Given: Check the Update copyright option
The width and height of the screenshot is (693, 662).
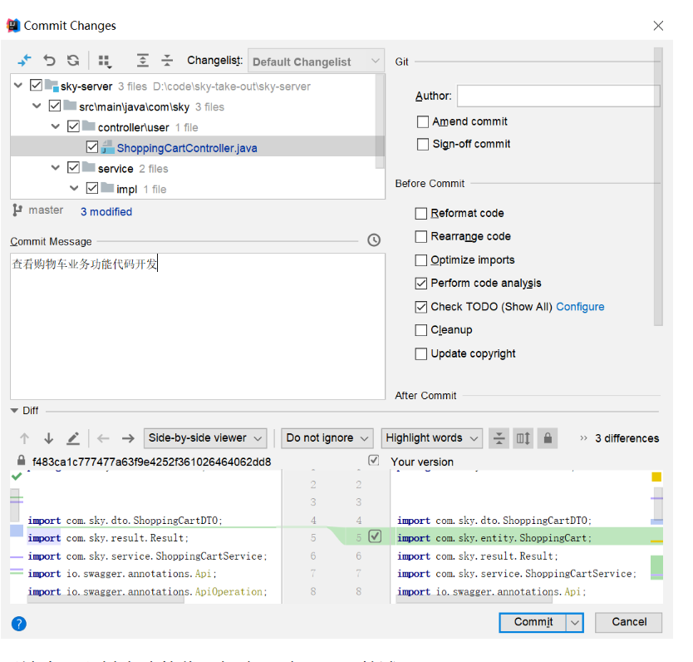Looking at the screenshot, I should pyautogui.click(x=420, y=353).
